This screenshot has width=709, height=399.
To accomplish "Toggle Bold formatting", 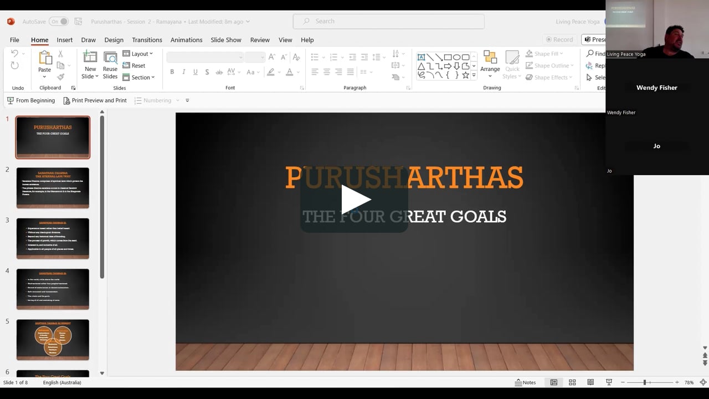I will click(172, 72).
